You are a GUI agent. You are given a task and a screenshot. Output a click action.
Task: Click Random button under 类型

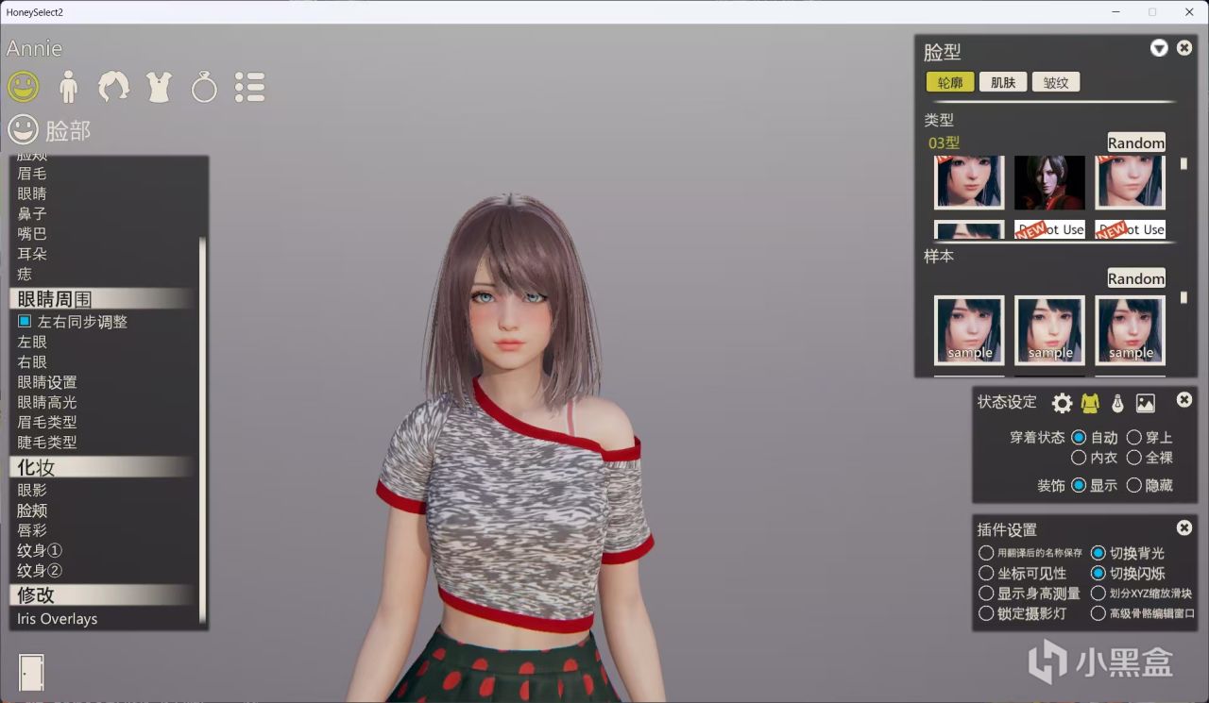(x=1136, y=142)
